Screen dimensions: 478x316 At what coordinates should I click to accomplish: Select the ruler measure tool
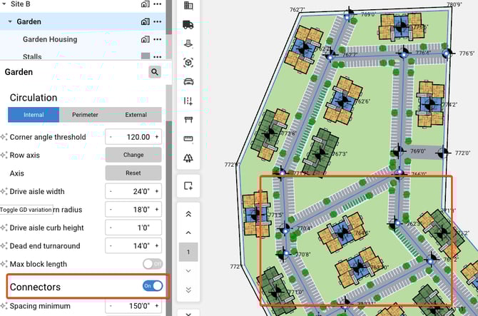(188, 138)
